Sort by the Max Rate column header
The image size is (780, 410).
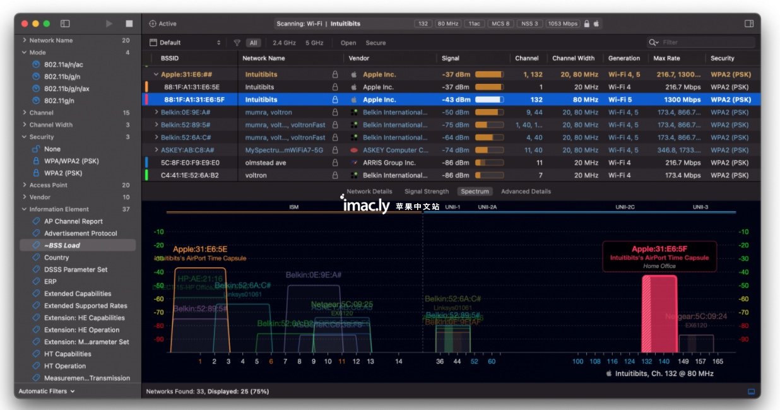(x=667, y=58)
